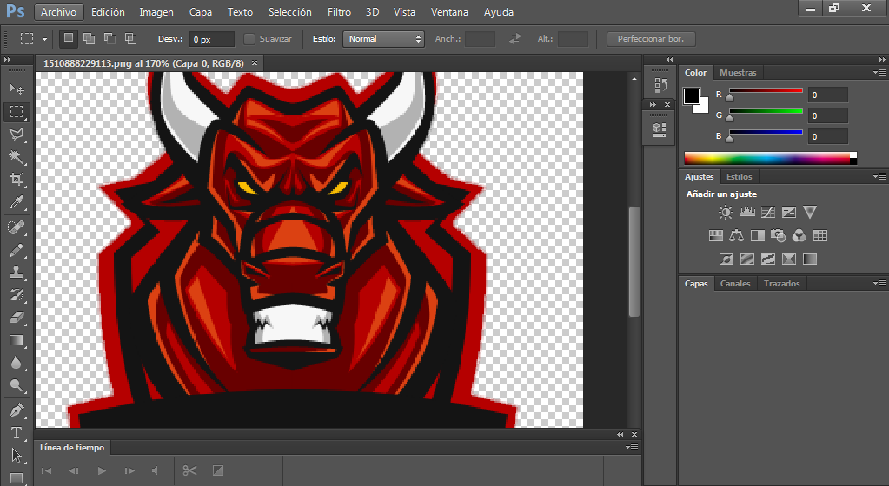The height and width of the screenshot is (486, 889).
Task: Select the Crop tool
Action: (17, 180)
